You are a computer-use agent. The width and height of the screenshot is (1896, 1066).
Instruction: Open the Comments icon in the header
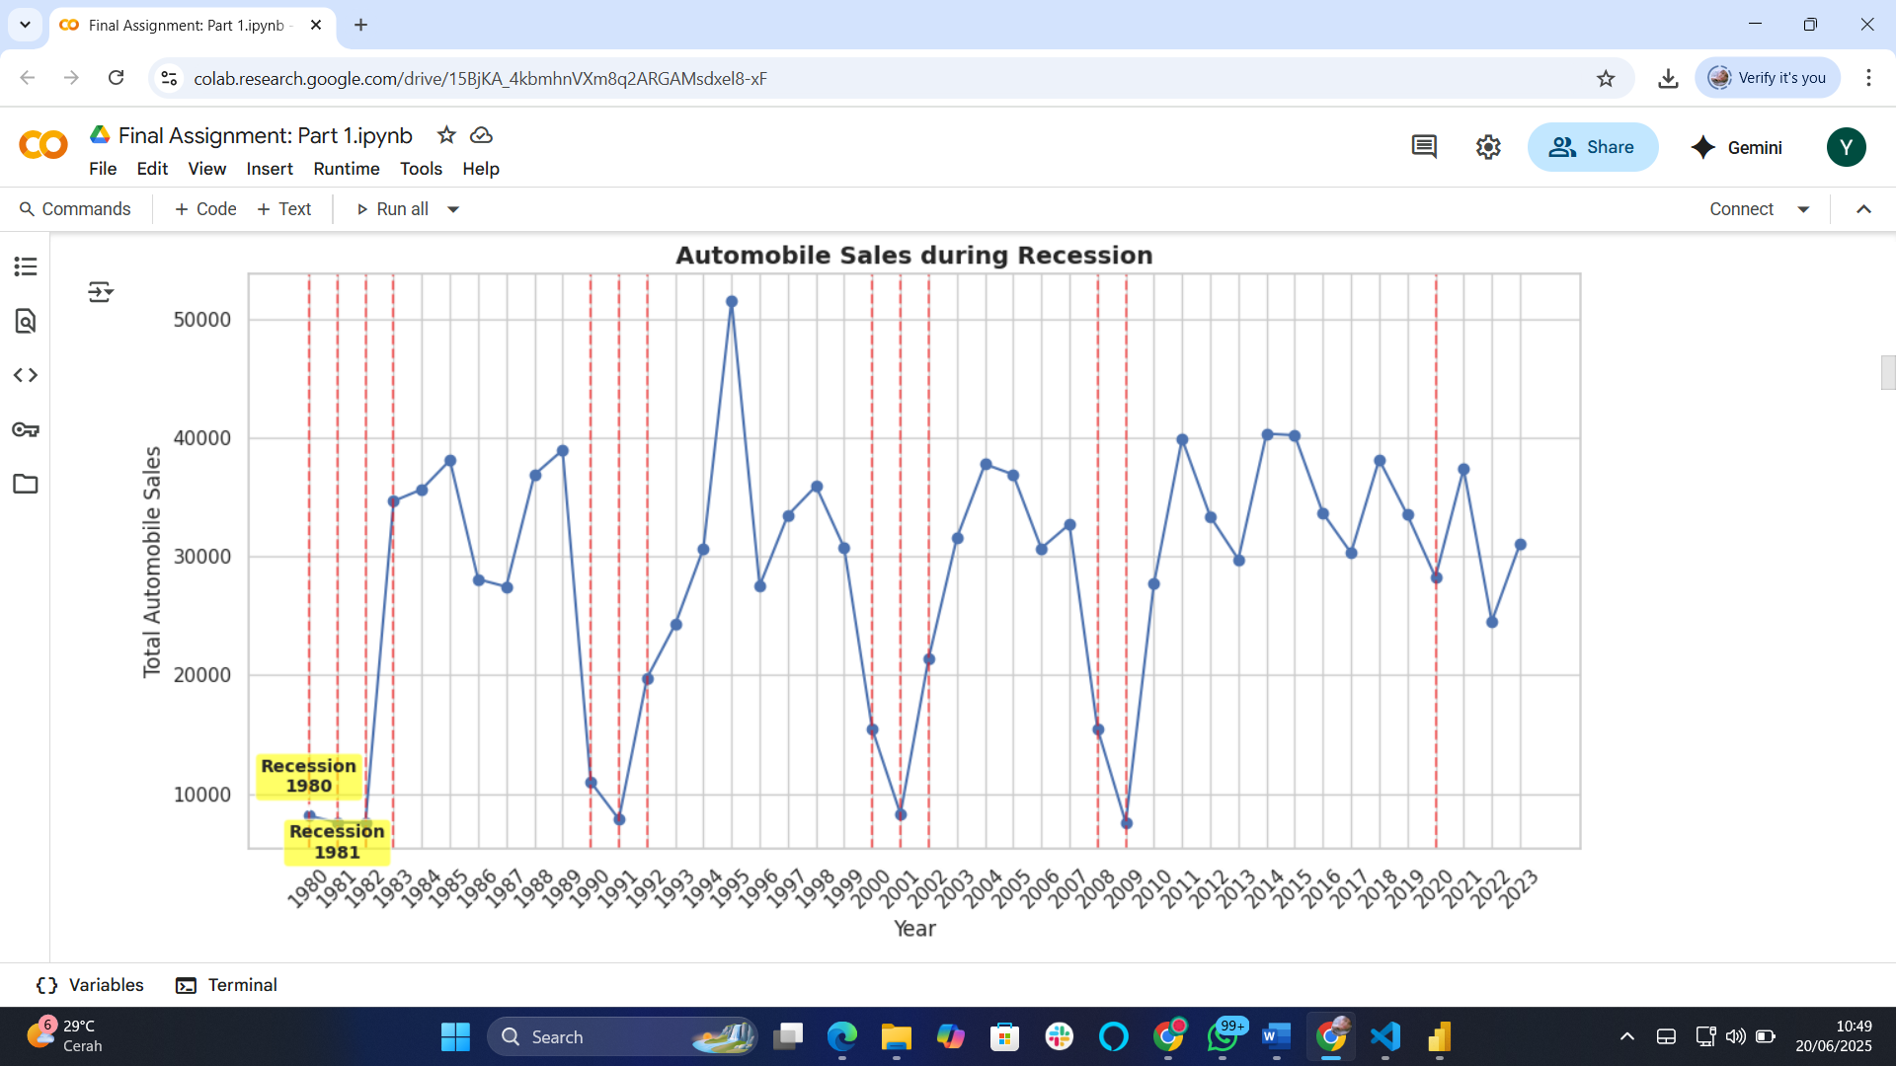click(1424, 146)
